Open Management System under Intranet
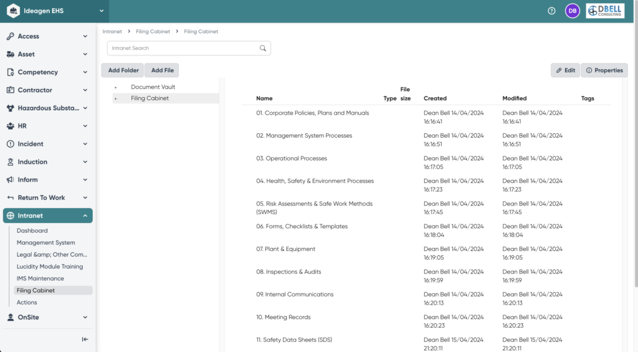638x352 pixels. click(x=45, y=242)
